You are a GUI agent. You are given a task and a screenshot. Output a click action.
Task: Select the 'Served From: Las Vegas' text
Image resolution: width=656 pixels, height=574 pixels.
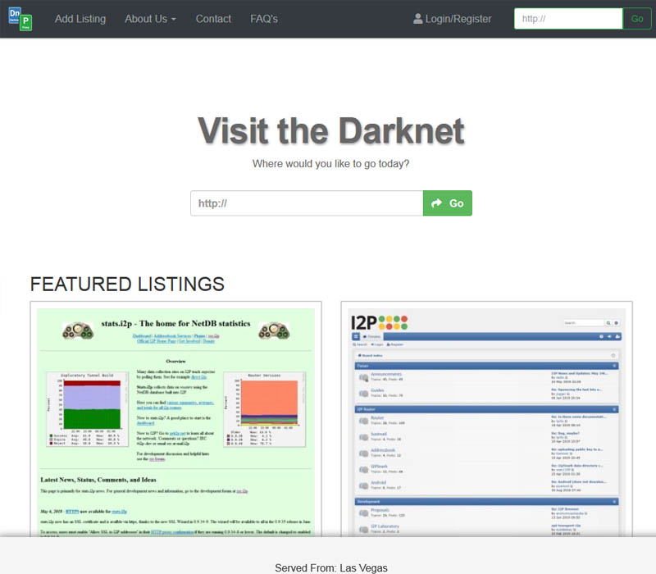331,567
